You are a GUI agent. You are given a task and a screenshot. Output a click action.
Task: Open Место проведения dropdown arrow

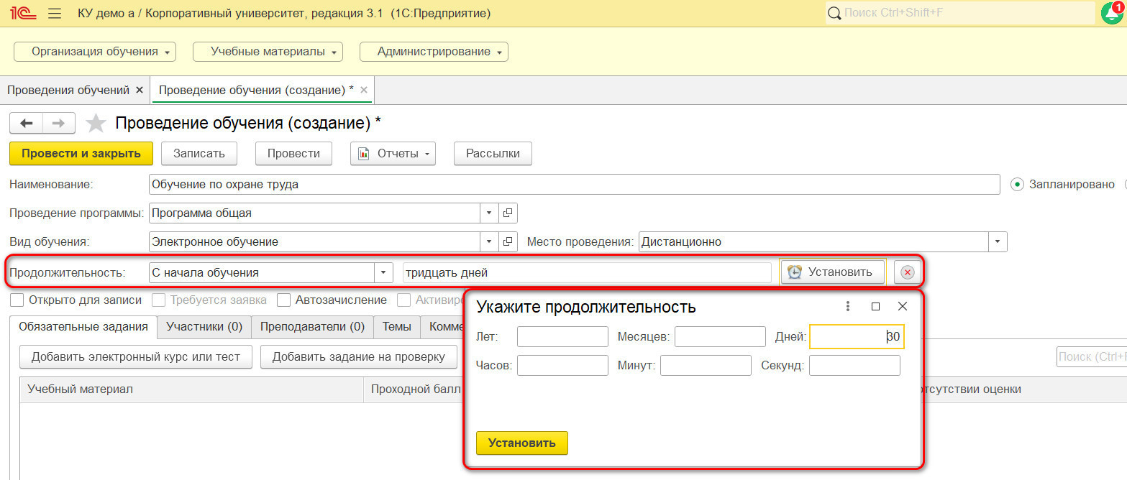click(998, 242)
